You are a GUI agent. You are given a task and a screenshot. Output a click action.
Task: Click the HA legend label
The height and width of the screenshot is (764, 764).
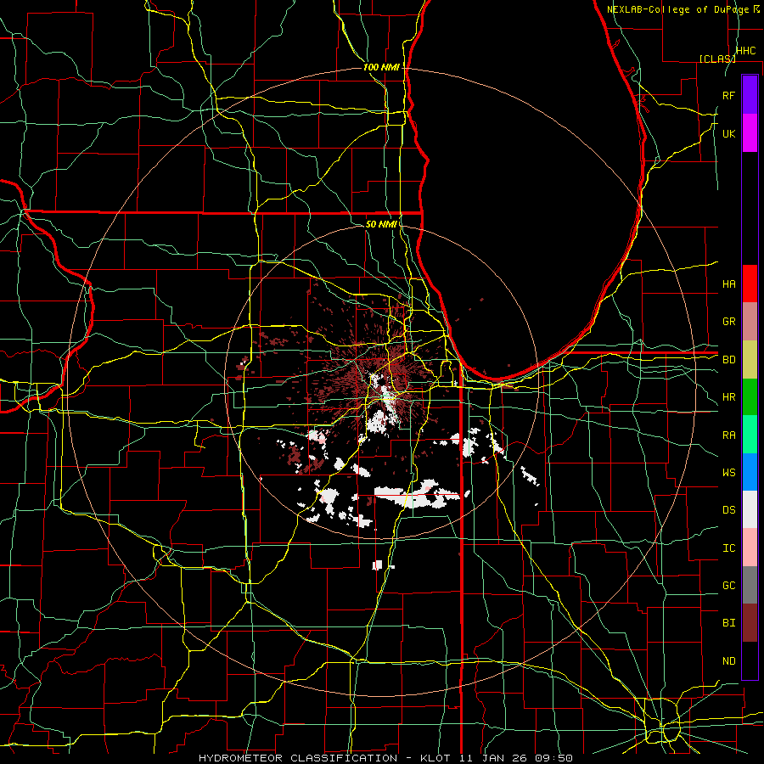point(728,284)
